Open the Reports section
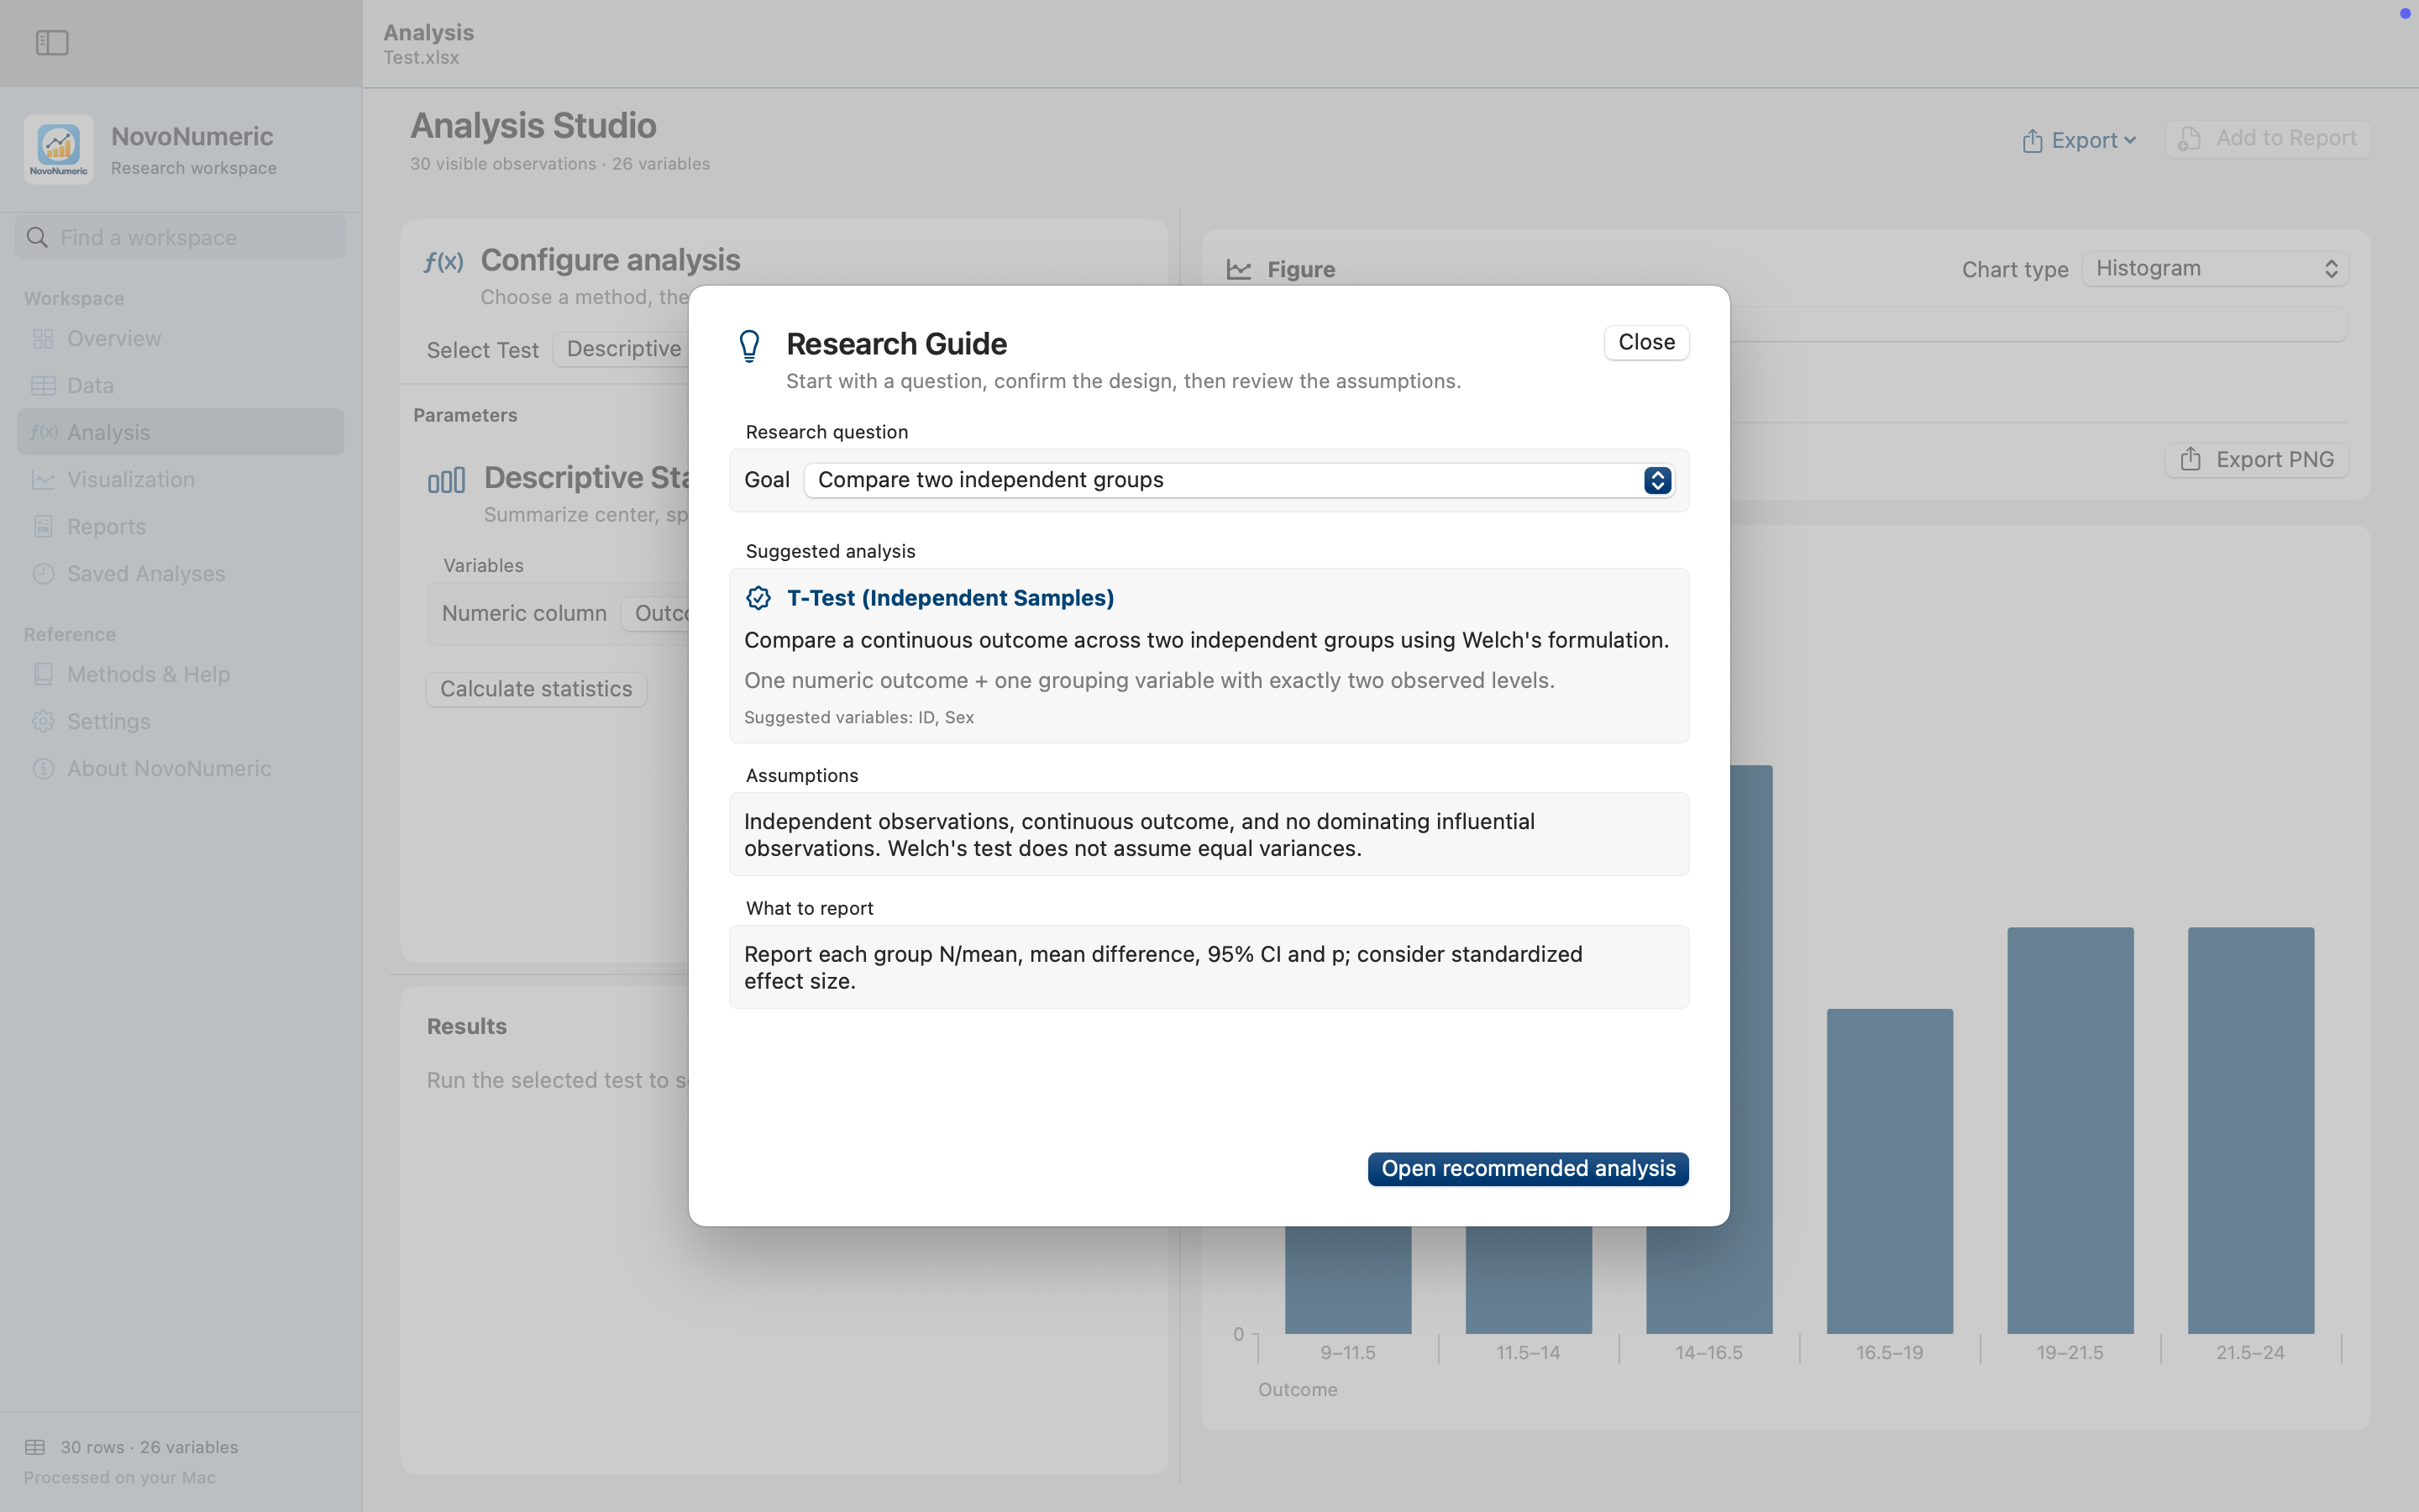2419x1512 pixels. point(181,527)
